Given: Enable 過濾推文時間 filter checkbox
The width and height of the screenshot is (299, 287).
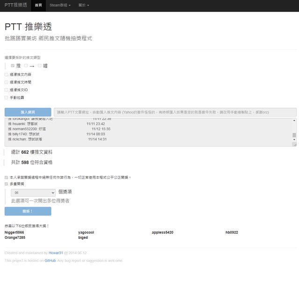Looking at the screenshot, I should (6, 82).
